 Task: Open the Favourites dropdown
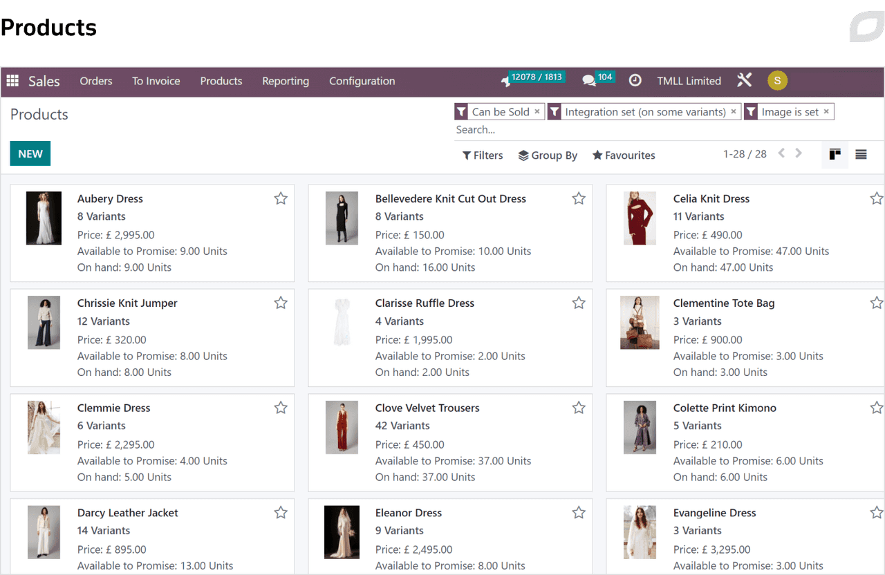pos(623,155)
